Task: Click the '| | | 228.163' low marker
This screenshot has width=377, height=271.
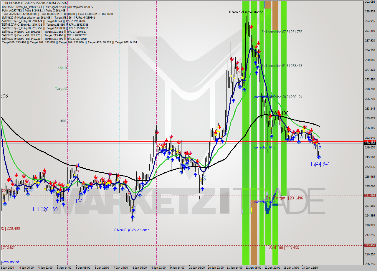Action: click(45, 209)
